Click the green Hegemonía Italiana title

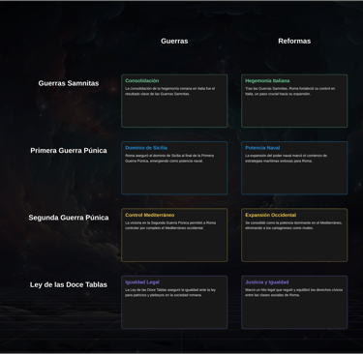pos(267,80)
